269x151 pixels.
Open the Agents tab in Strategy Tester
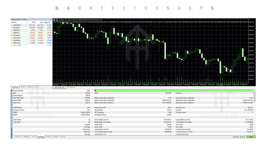click(x=55, y=137)
